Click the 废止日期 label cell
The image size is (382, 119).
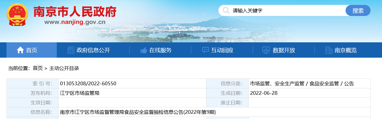click(x=227, y=102)
